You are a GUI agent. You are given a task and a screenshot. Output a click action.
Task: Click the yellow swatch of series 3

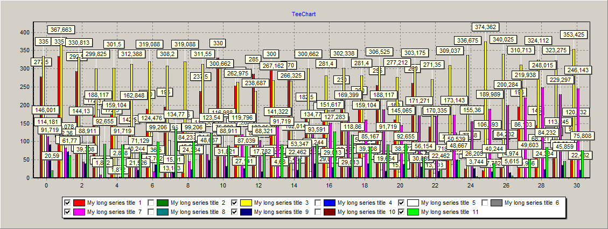click(246, 203)
